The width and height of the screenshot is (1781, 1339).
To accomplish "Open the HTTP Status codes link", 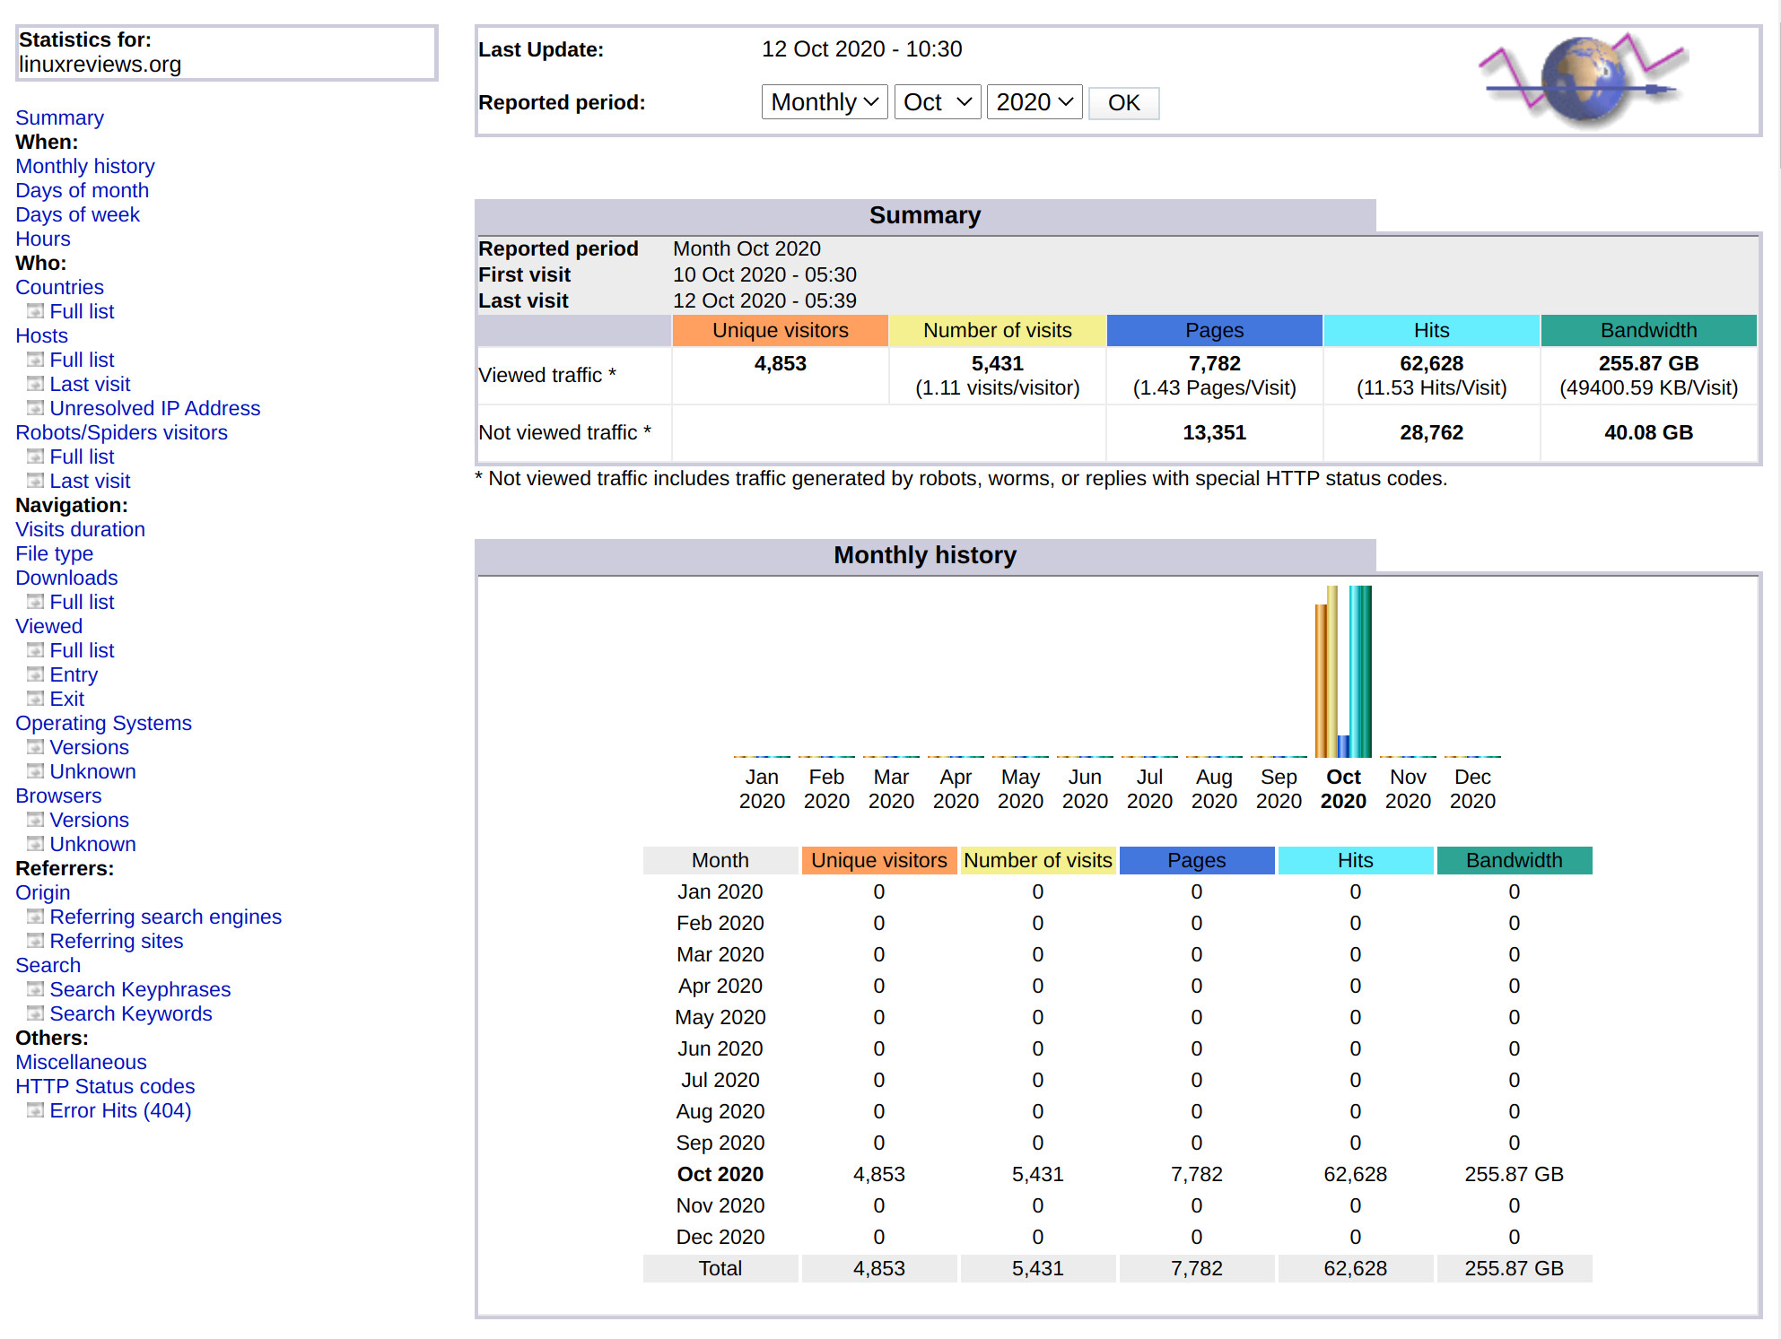I will coord(105,1086).
